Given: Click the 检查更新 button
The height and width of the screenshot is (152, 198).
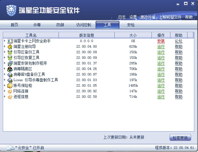Looking at the screenshot, I should pos(180,137).
